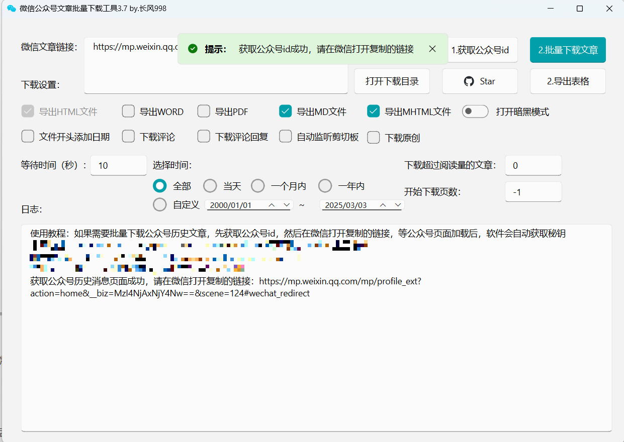Check 下载原创 checkbox
This screenshot has width=624, height=442.
click(373, 138)
